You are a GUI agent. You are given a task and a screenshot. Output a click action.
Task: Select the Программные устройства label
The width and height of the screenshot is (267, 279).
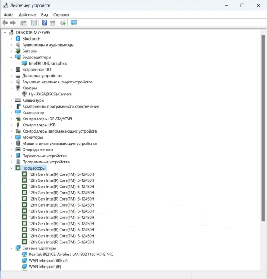point(46,162)
